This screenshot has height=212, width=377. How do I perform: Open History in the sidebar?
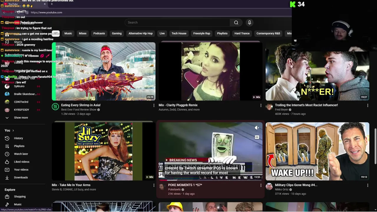tap(18, 138)
